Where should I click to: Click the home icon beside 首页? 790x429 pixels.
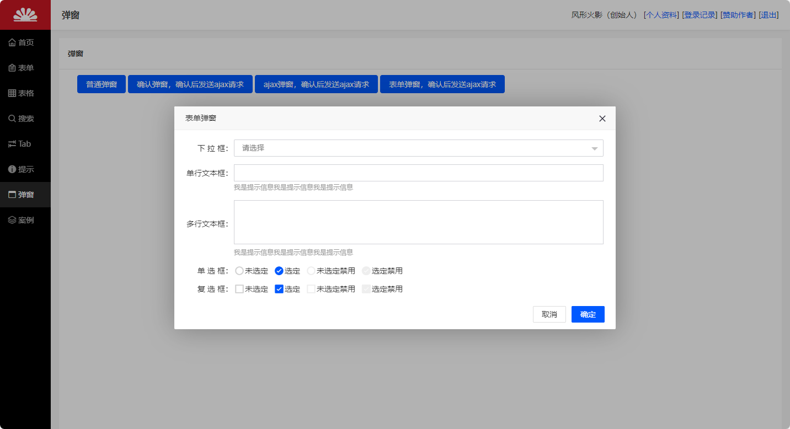point(12,42)
